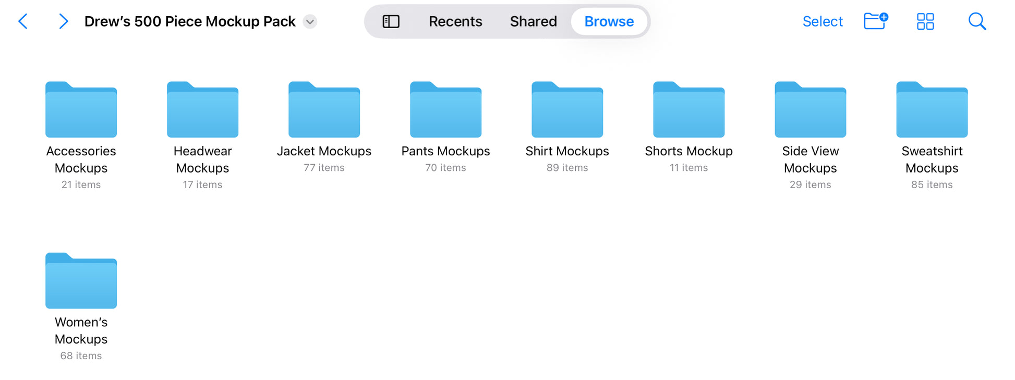Go back to the previous folder

[x=23, y=21]
